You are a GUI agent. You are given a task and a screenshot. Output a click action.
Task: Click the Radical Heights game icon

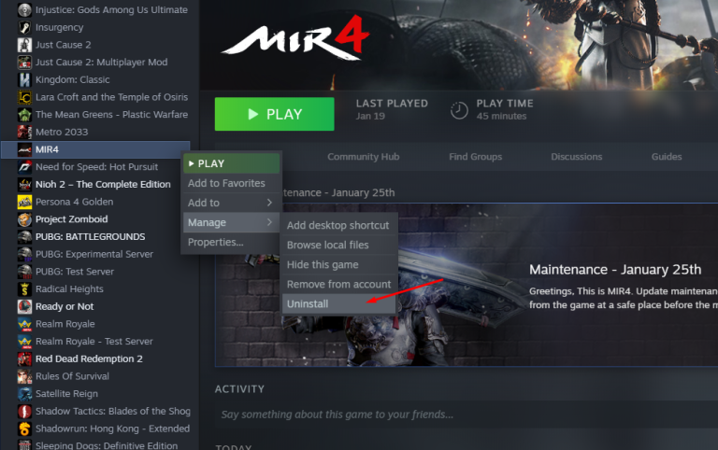tap(24, 289)
